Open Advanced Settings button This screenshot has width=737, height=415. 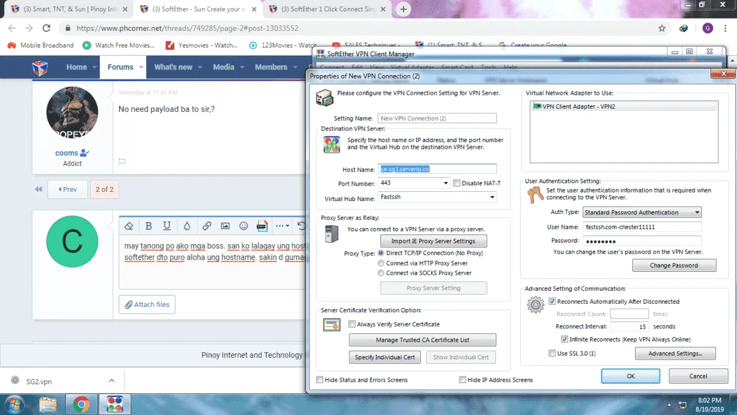click(x=675, y=354)
